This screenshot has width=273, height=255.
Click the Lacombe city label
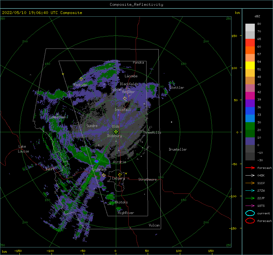click(x=131, y=76)
